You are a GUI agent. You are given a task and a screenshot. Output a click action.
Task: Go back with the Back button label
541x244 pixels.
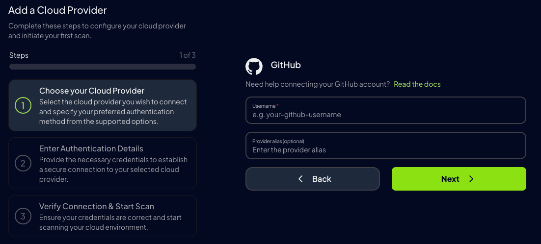(322, 179)
